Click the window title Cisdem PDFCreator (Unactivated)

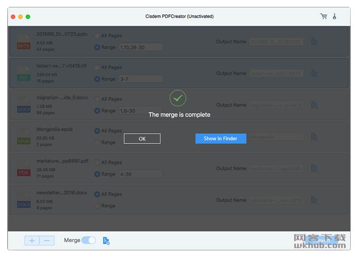(x=179, y=17)
